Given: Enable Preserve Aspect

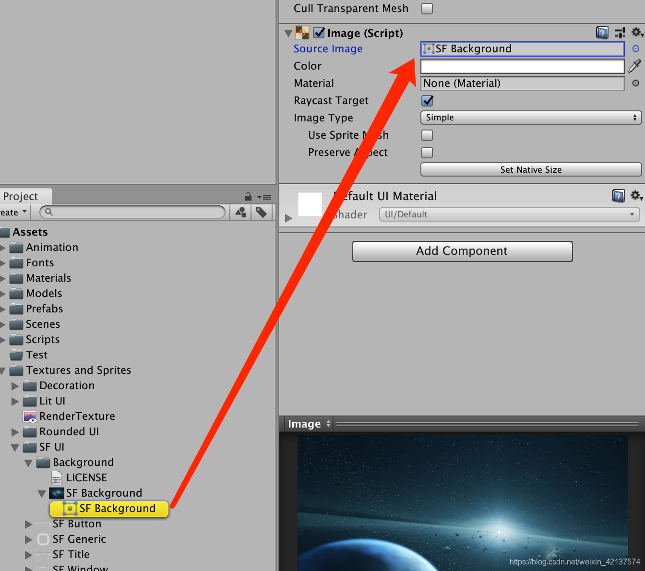Looking at the screenshot, I should [x=427, y=152].
